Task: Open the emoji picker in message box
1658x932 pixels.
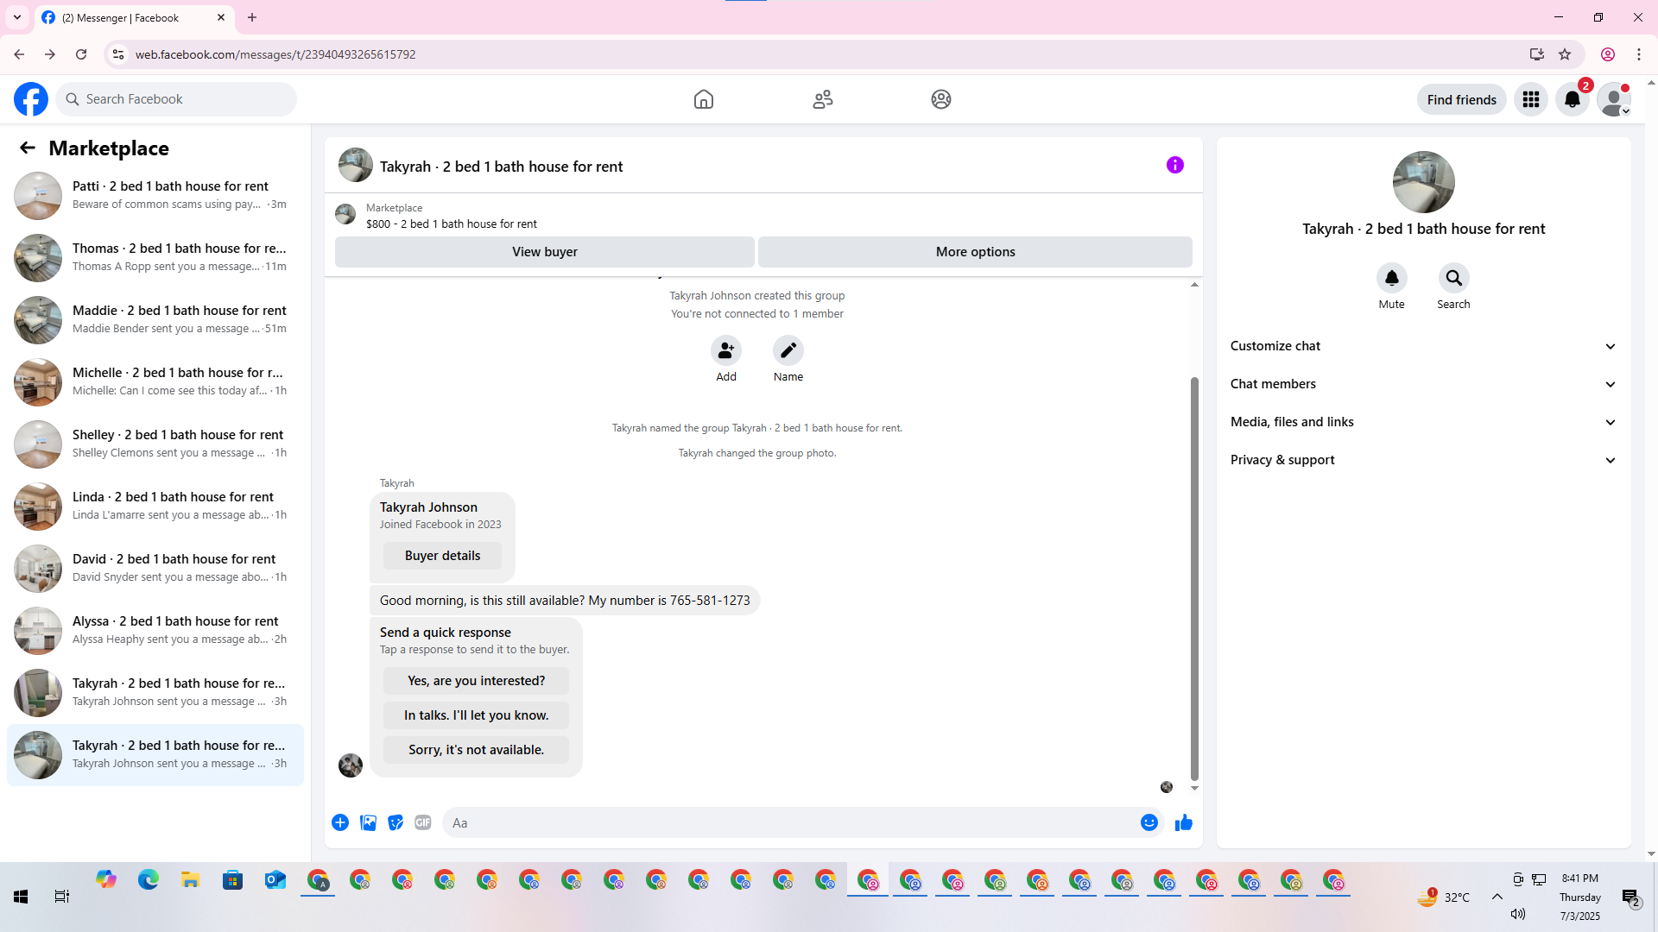Action: tap(1149, 822)
